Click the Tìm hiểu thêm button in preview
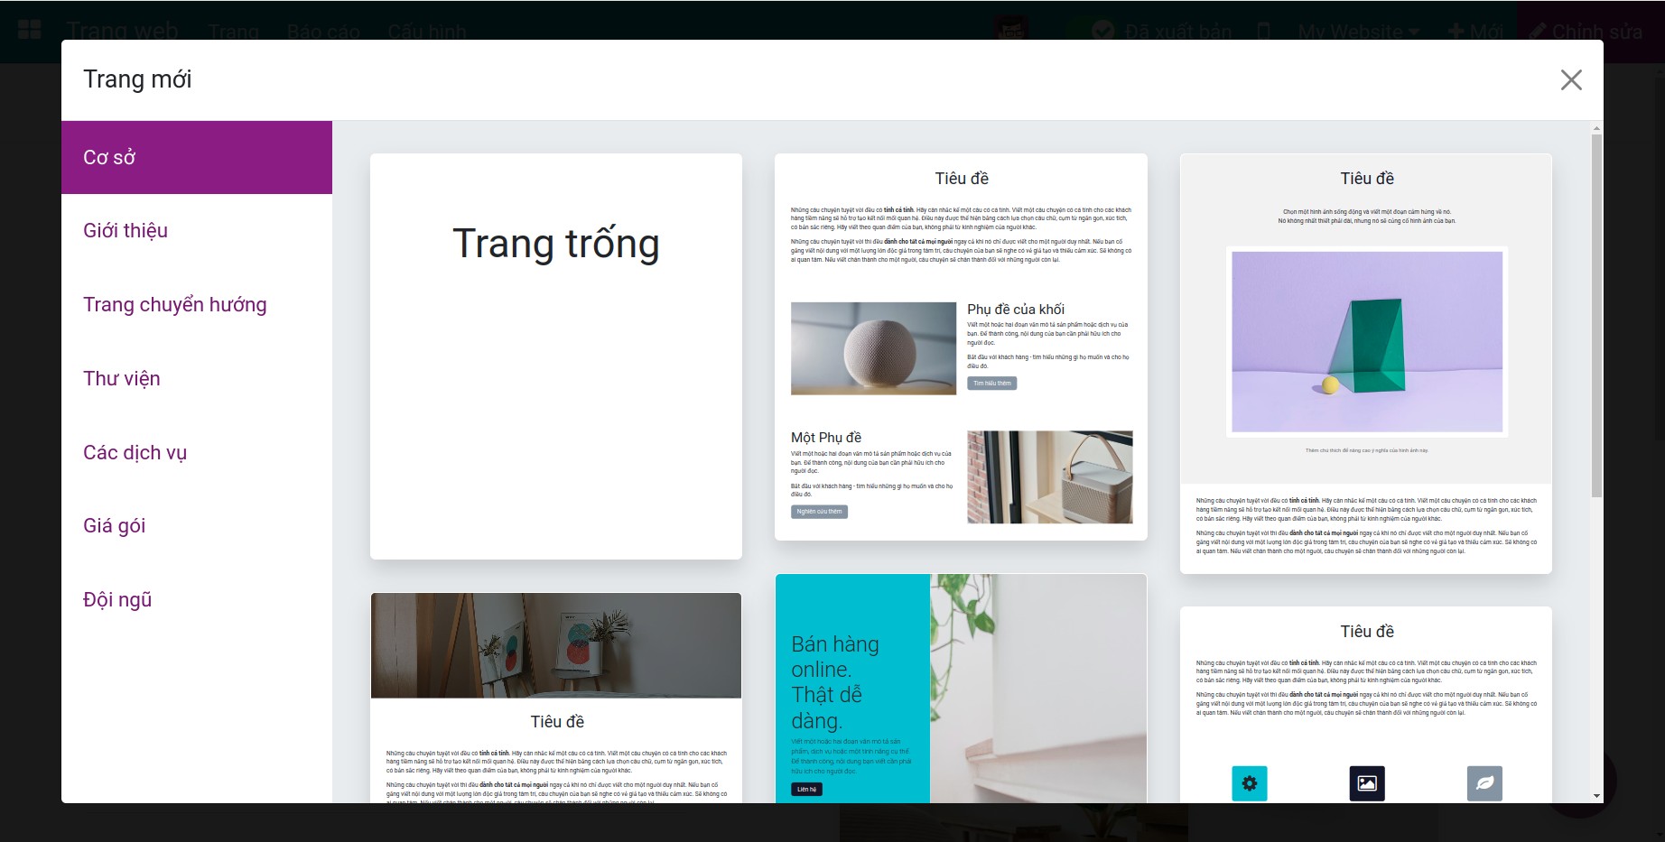 coord(992,384)
